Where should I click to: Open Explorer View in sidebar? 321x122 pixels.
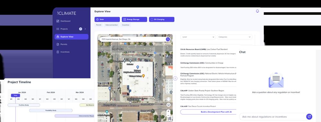72,37
